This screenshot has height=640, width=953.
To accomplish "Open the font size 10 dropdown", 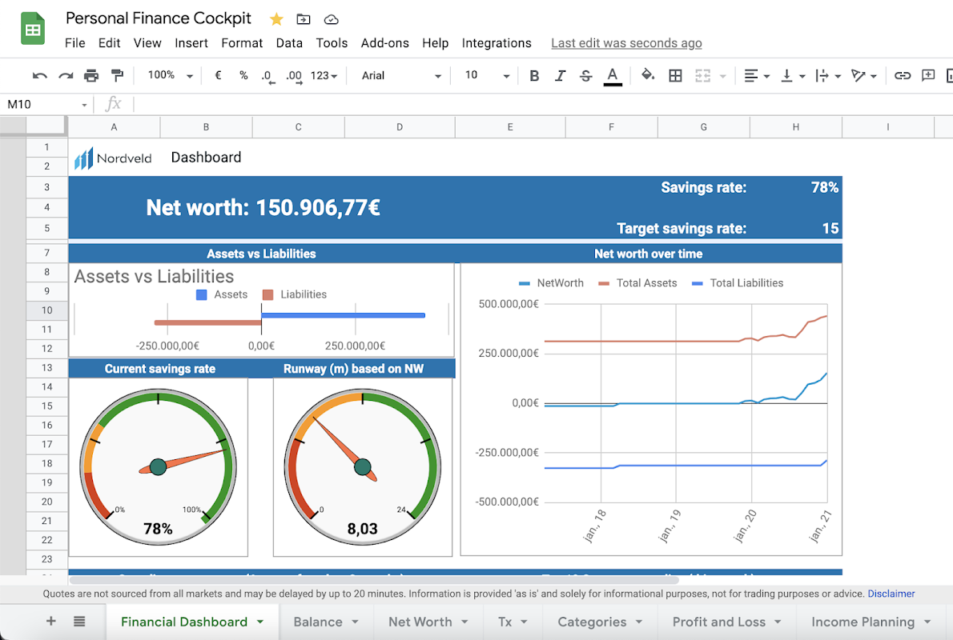I will [x=487, y=75].
